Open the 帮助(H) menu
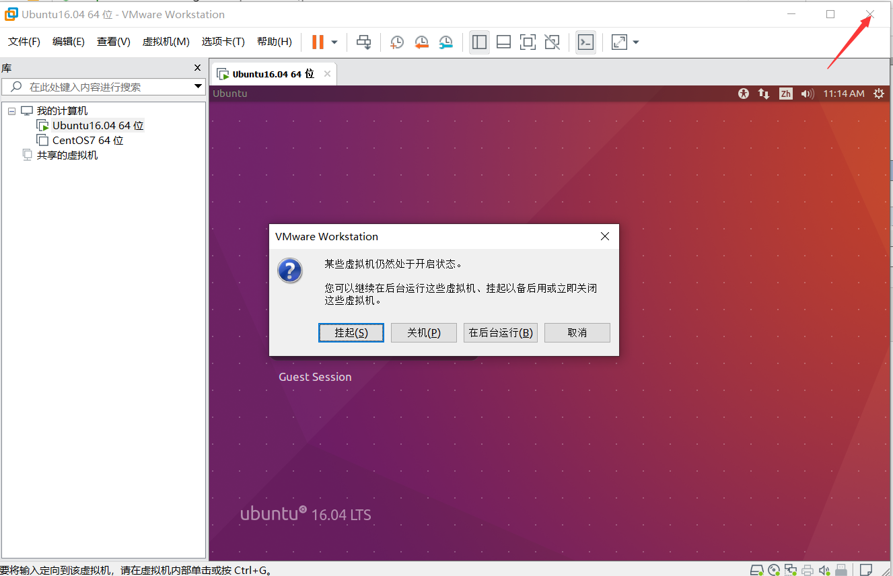The image size is (893, 576). [275, 42]
